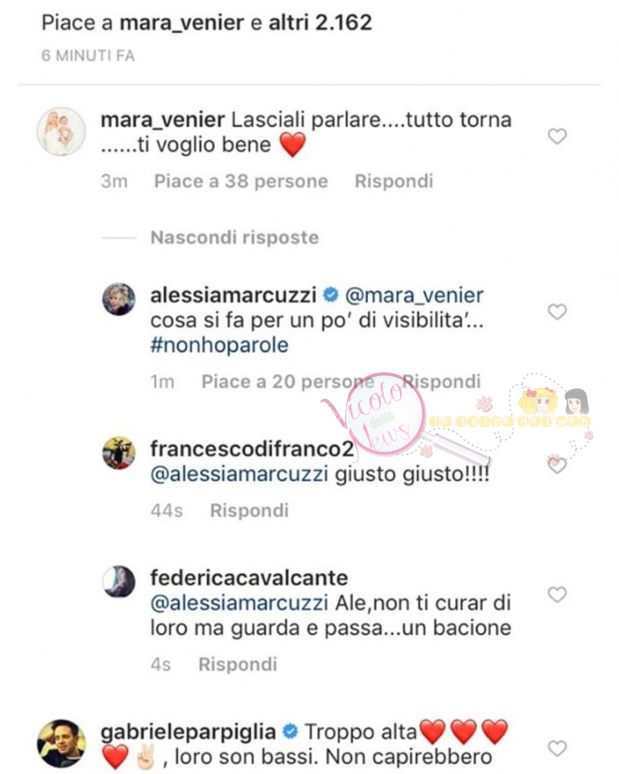This screenshot has width=619, height=774.
Task: Open francescodifranco2's avatar
Action: point(119,453)
